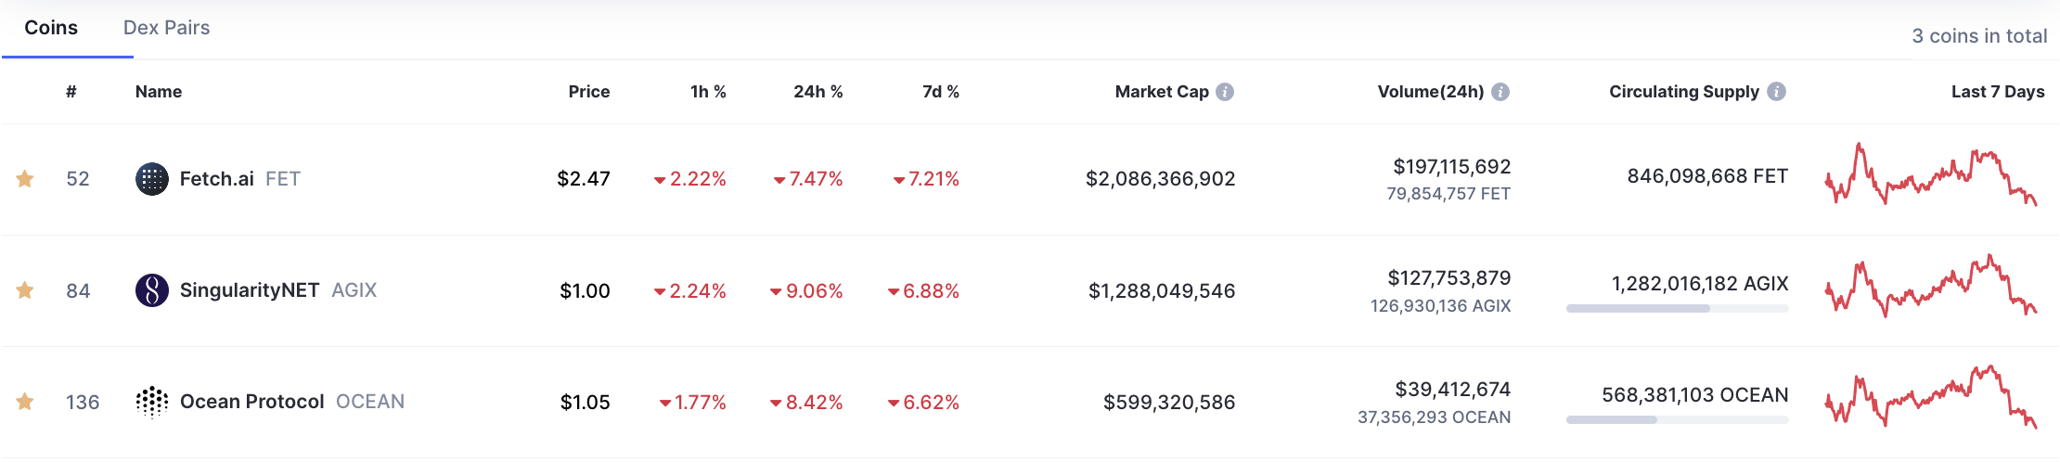
Task: Sort the table by the 24h % column
Action: (x=818, y=92)
